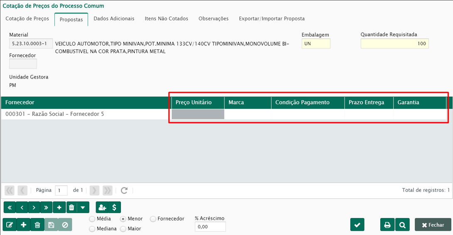Click the Preço Unitário cell for Fornecedor 5
The image size is (453, 235).
click(198, 114)
